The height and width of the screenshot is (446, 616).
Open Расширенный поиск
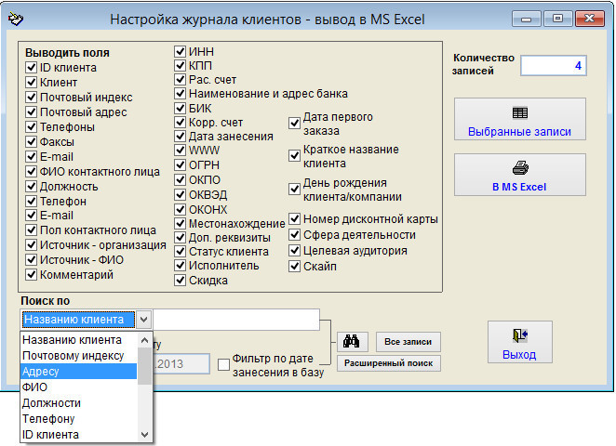(x=389, y=363)
